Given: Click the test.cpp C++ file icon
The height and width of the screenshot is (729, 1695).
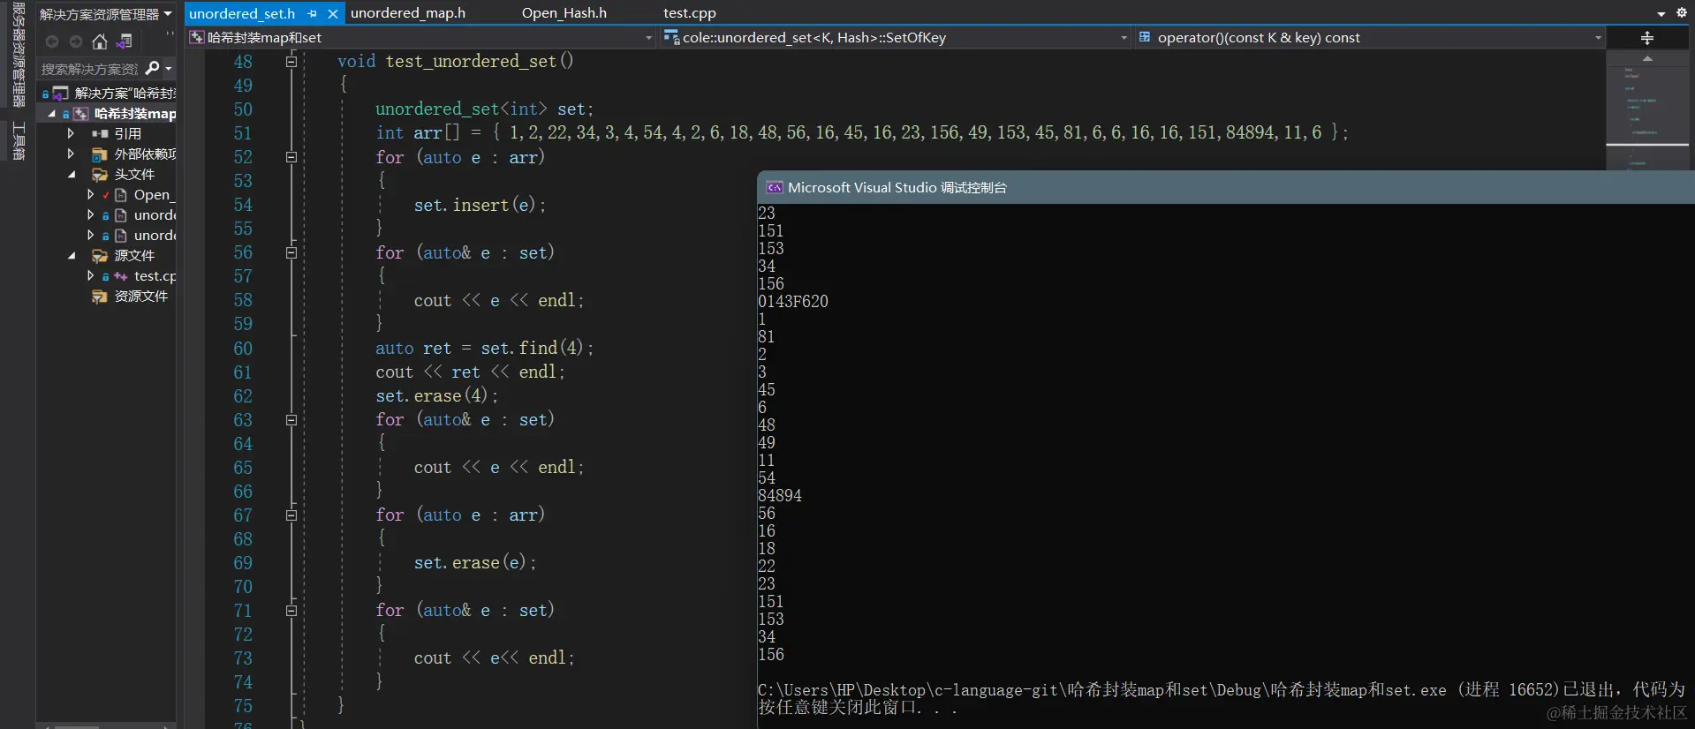Looking at the screenshot, I should click(121, 276).
